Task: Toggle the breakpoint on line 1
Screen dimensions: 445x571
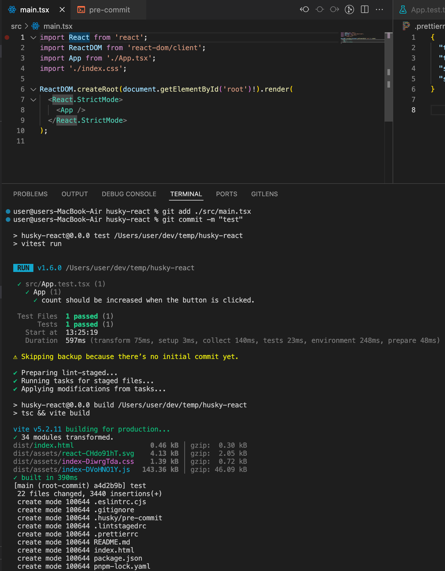Action: click(x=7, y=37)
